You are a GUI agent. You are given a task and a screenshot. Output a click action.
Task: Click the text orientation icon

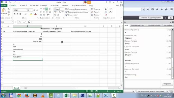(48, 15)
